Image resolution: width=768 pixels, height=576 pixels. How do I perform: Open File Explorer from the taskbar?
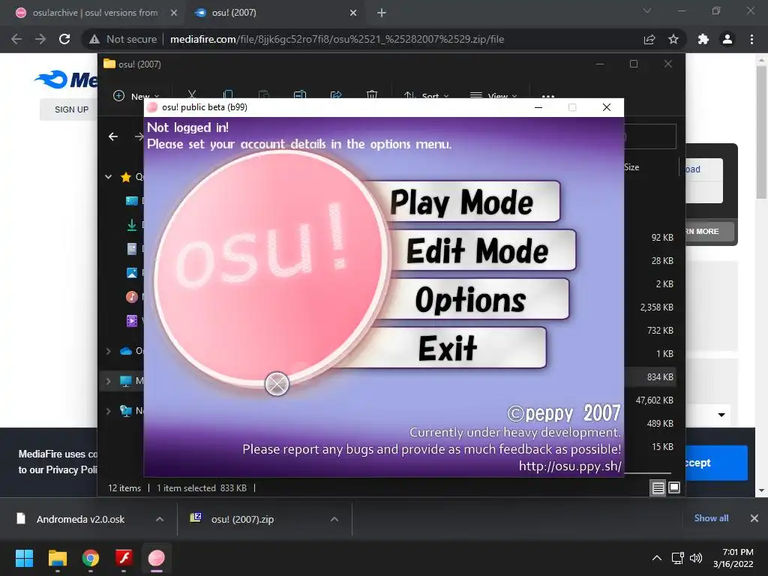pos(57,558)
